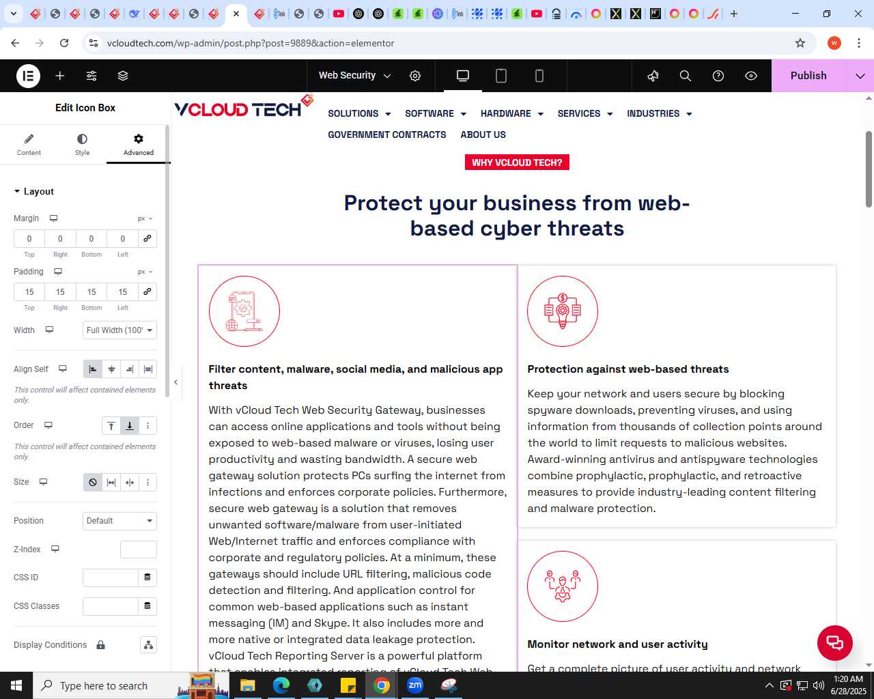874x699 pixels.
Task: Switch to mobile preview mode
Action: [539, 76]
